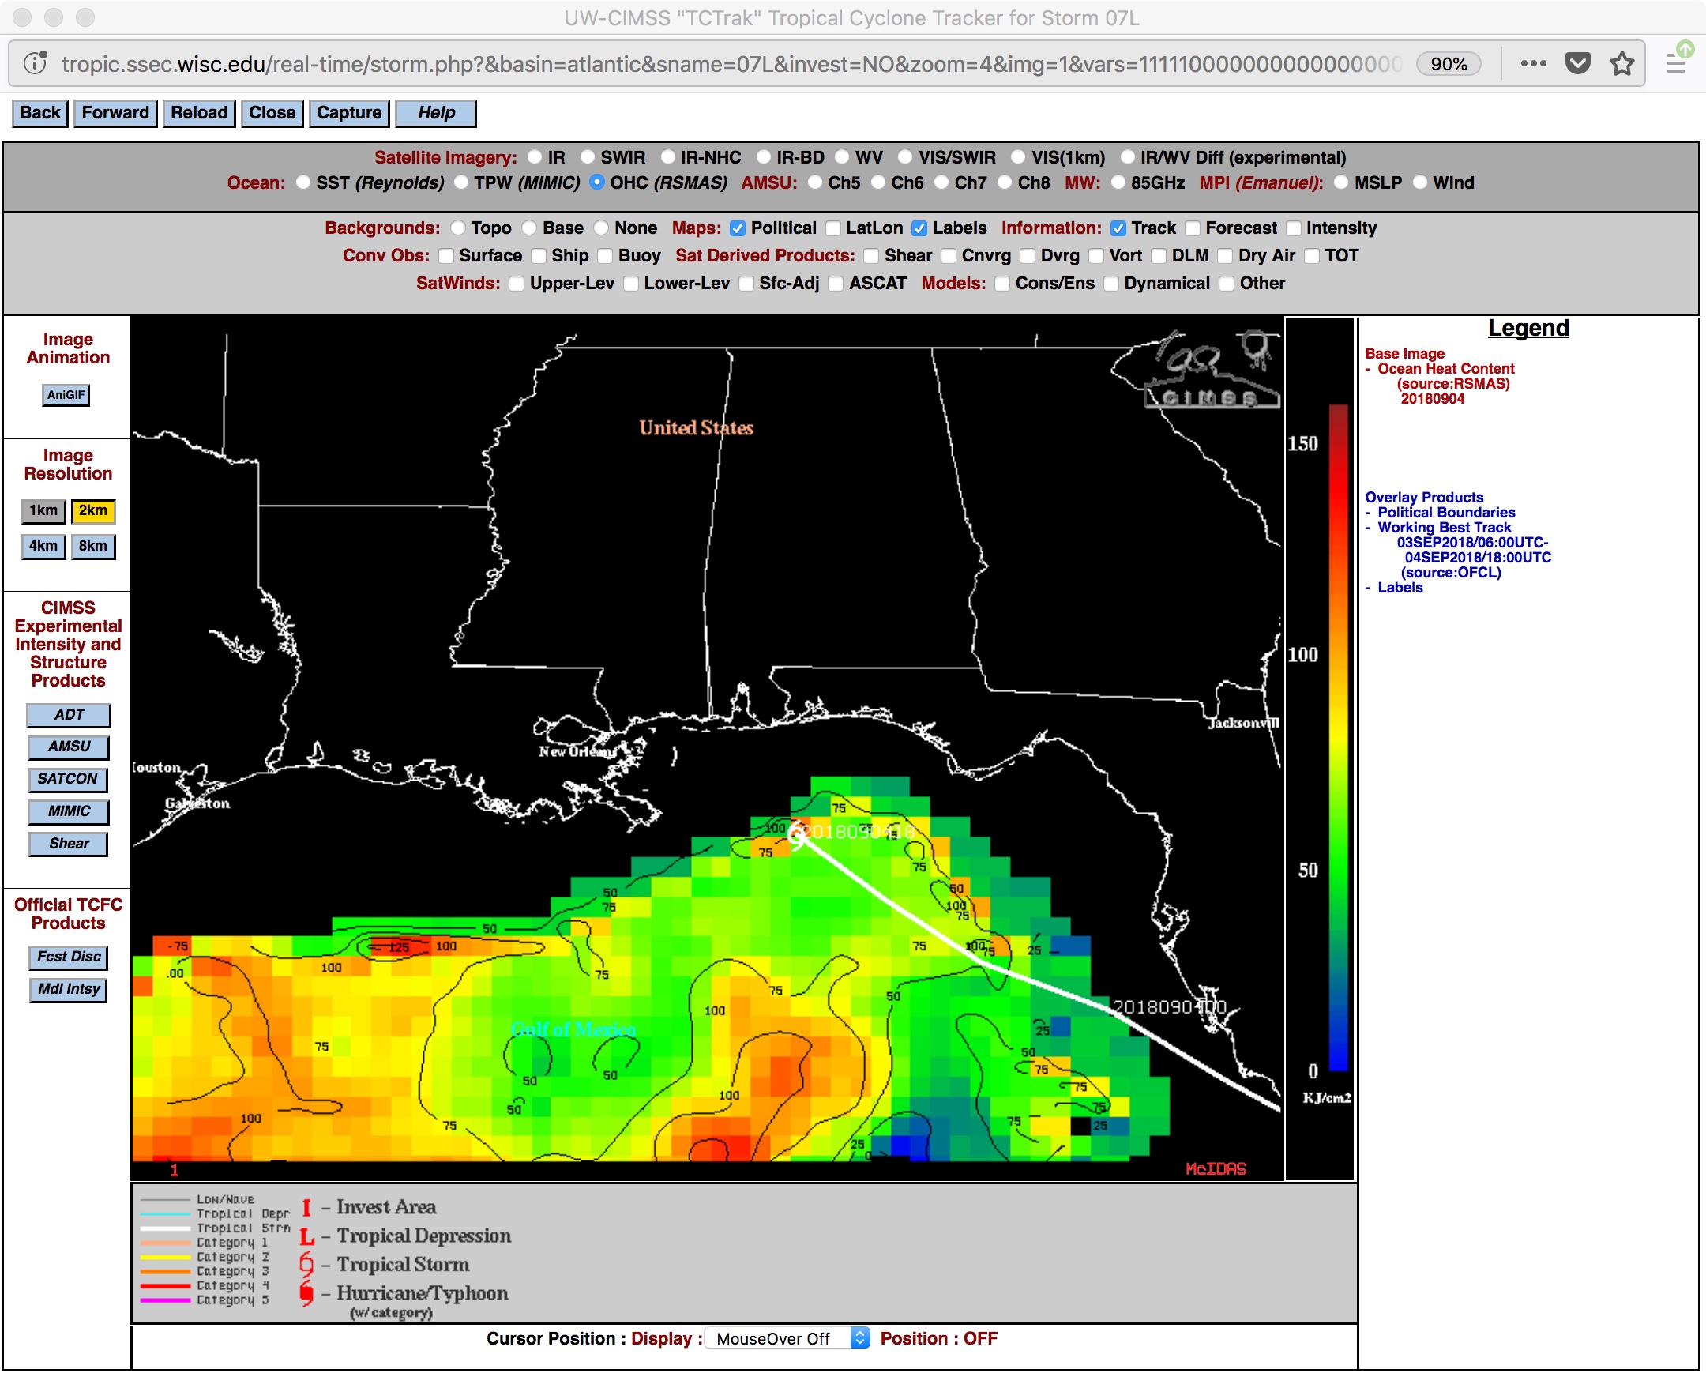
Task: Click the tropical storm symbol on the map
Action: tap(796, 834)
